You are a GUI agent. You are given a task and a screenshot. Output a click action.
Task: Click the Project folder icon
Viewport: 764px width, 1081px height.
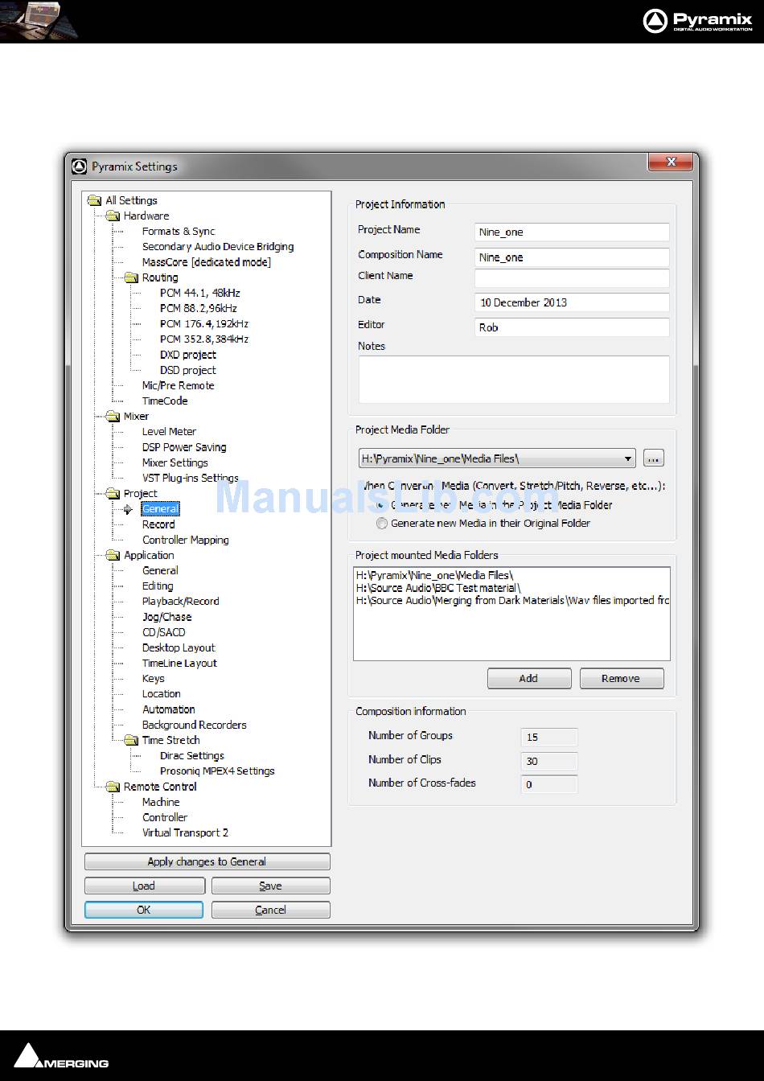pos(111,494)
